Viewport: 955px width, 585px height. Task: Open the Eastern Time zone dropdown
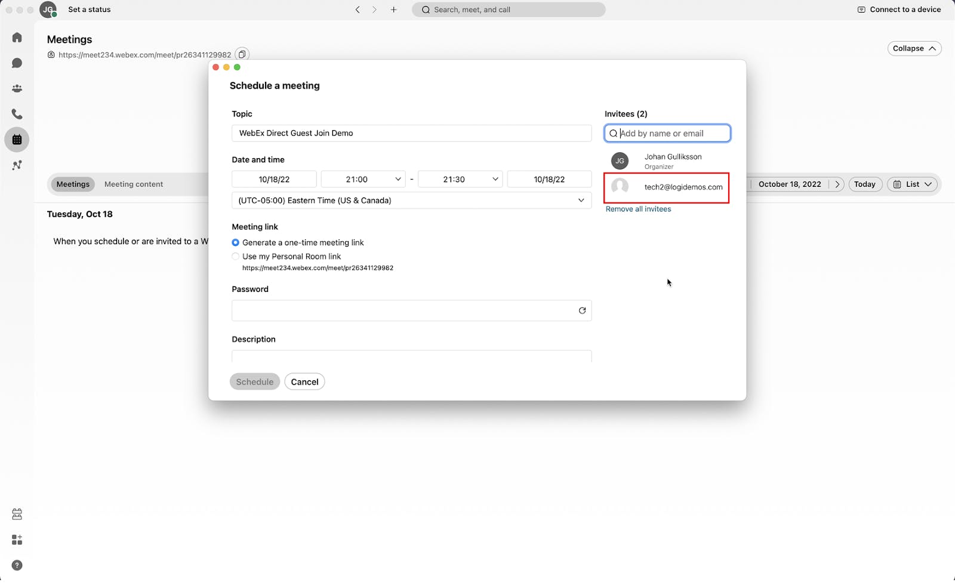411,201
